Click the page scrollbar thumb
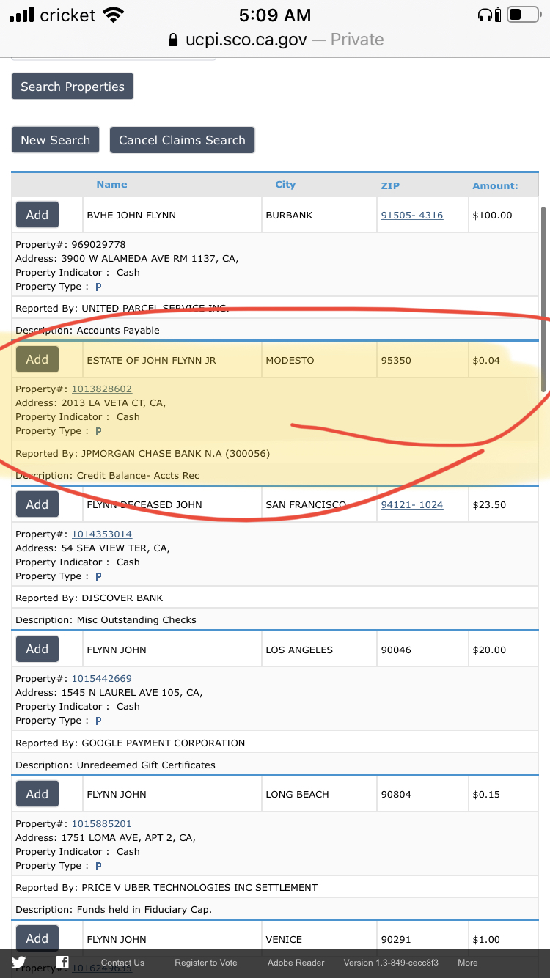 coord(543,299)
